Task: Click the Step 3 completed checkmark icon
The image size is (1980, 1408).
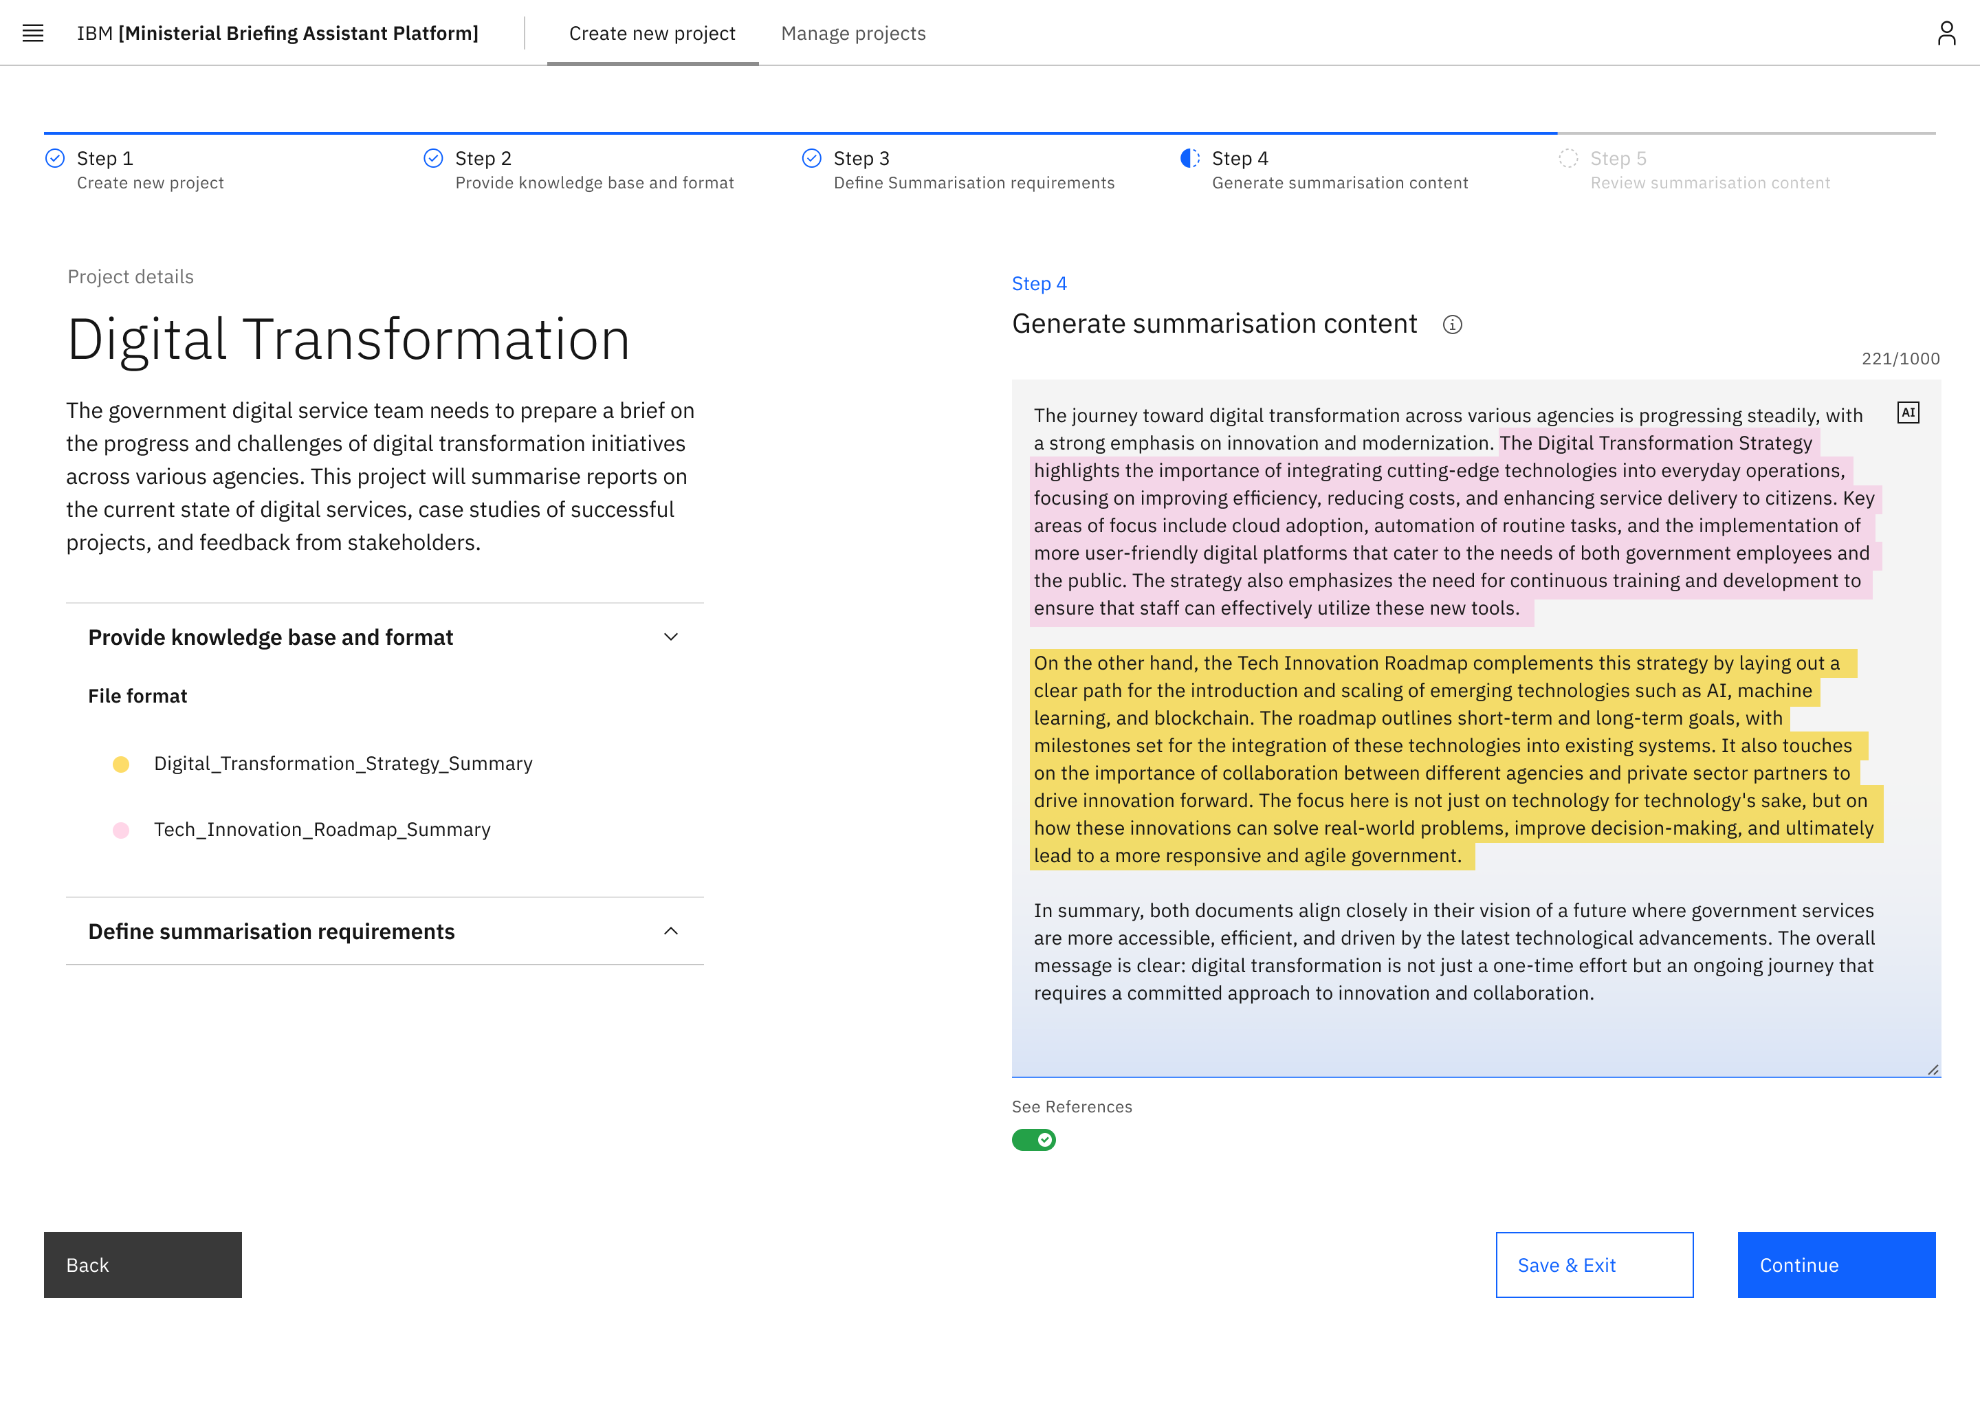Action: click(811, 158)
